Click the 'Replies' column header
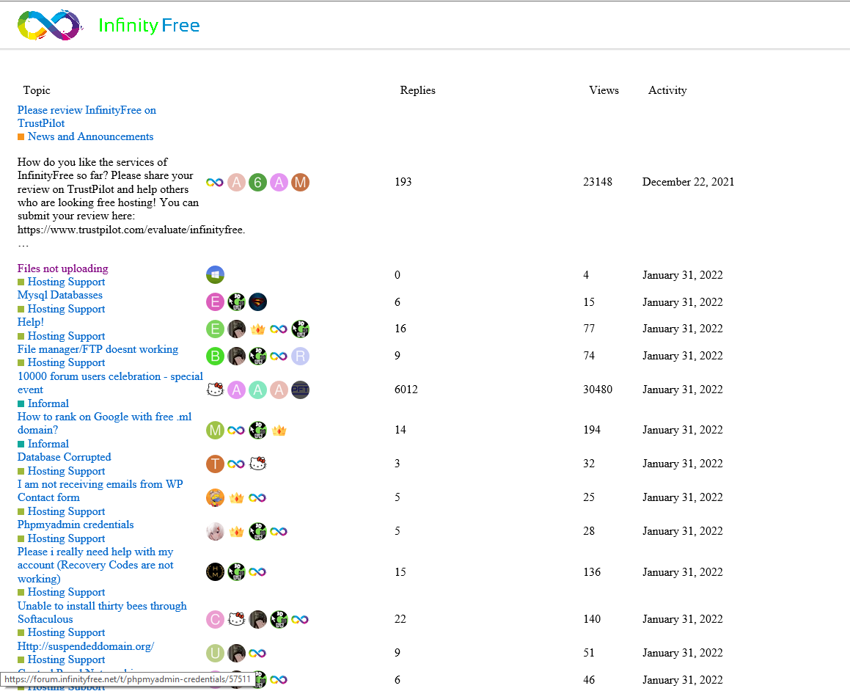The height and width of the screenshot is (691, 850). (417, 90)
